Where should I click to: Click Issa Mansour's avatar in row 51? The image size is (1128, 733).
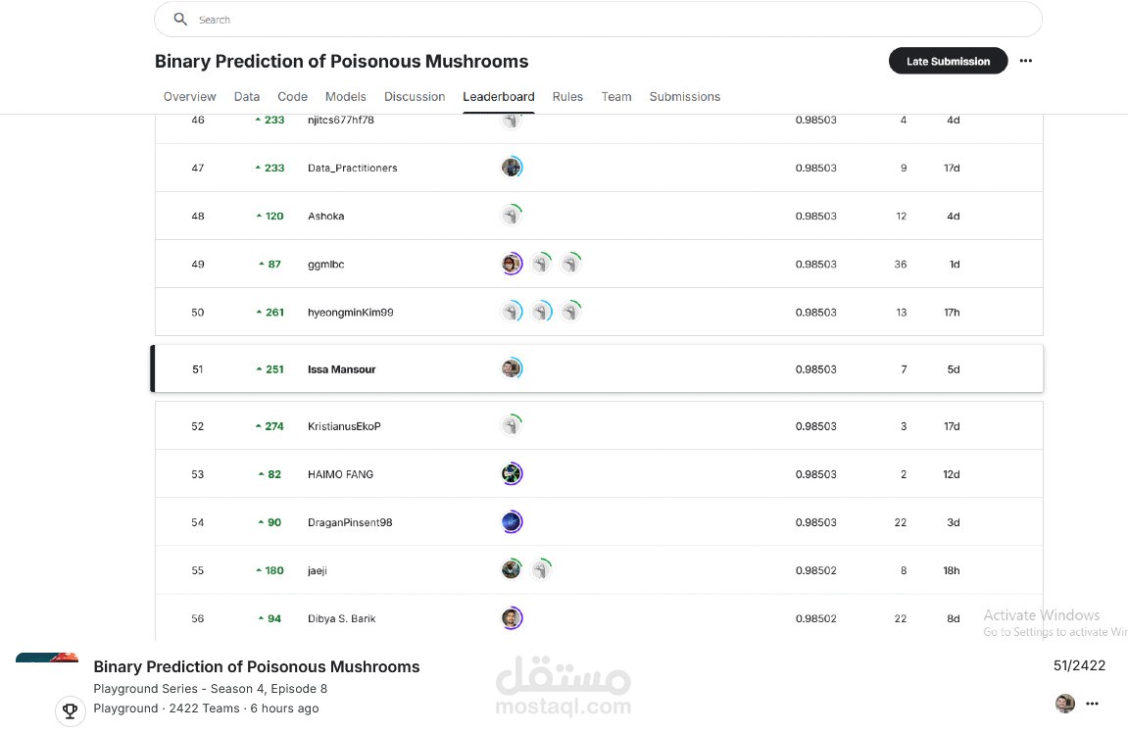[511, 368]
